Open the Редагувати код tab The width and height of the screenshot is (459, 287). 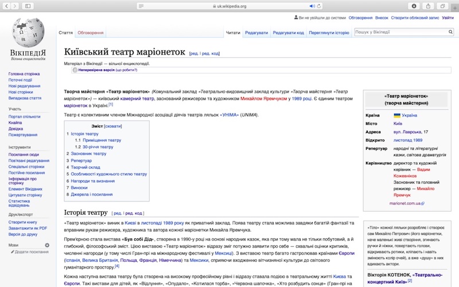point(289,33)
